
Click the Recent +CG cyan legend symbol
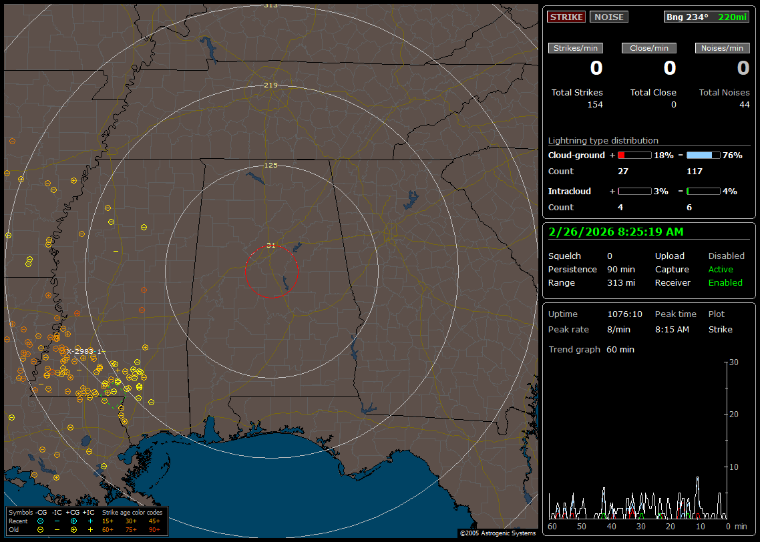coord(73,521)
